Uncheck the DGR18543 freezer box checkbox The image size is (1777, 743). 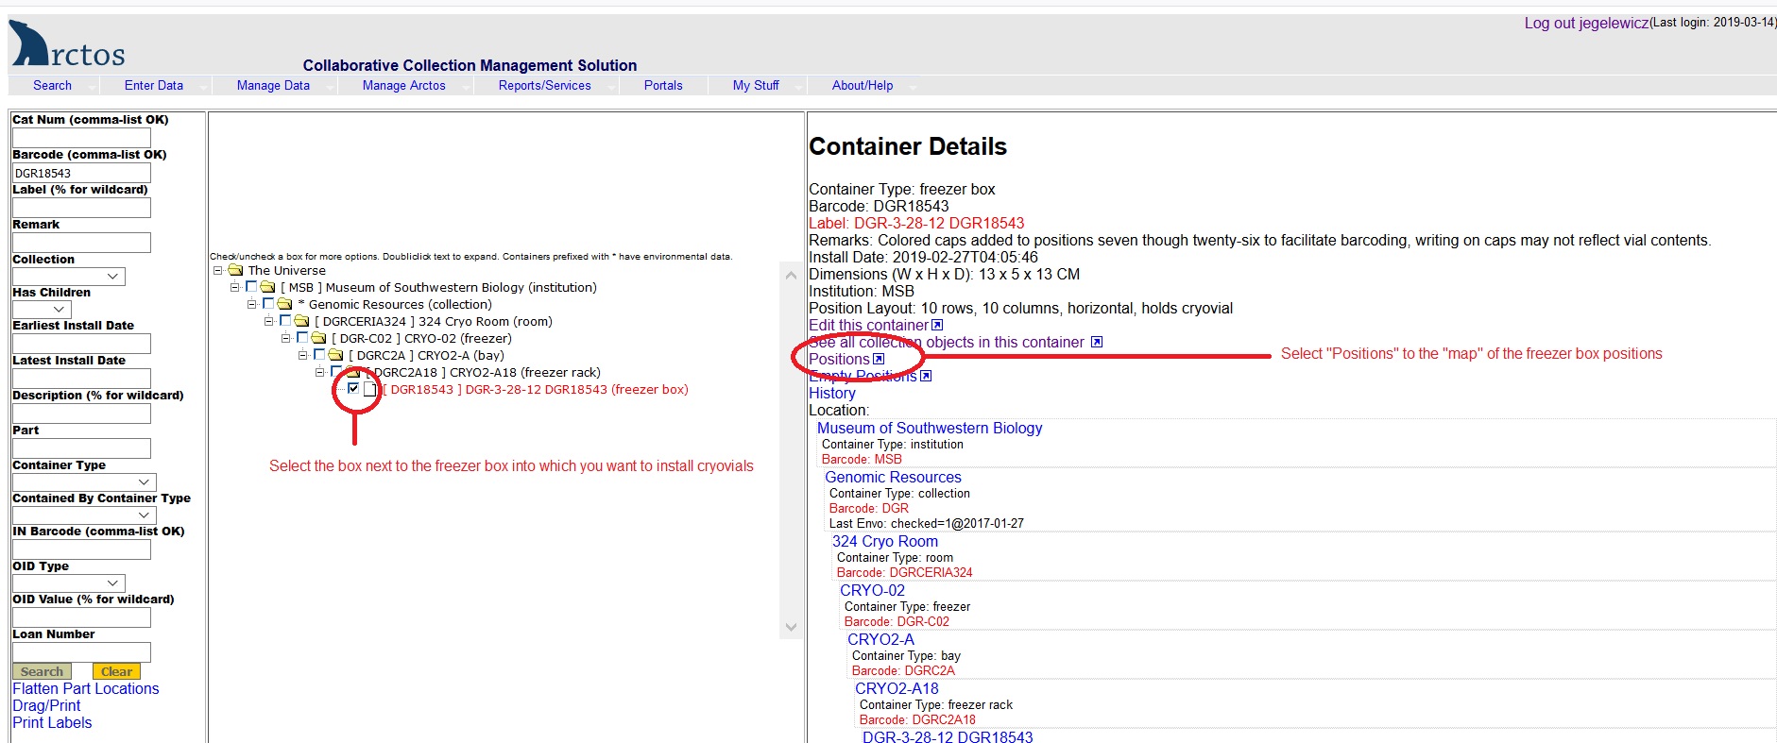click(353, 388)
